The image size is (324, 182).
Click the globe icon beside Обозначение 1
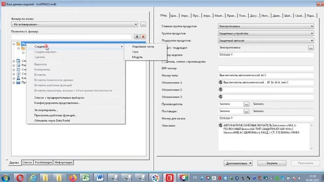click(x=221, y=82)
